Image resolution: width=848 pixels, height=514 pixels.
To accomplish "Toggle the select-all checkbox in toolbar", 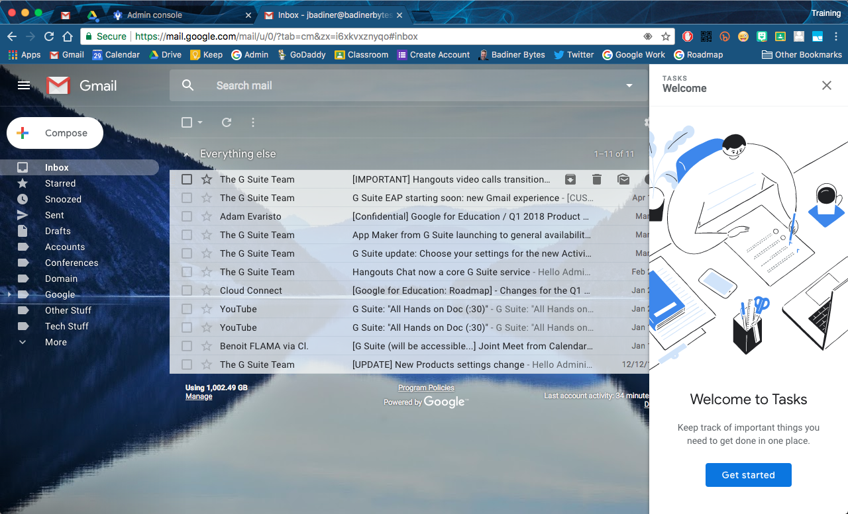I will [187, 122].
